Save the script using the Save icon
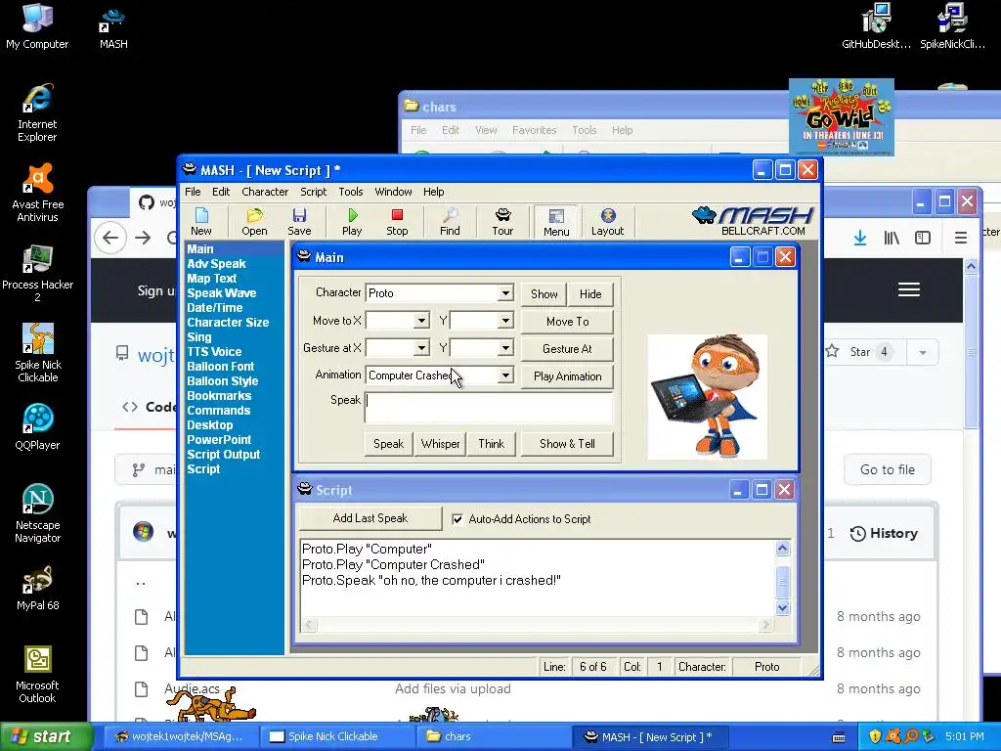Screen dimensions: 1001x751 click(299, 222)
